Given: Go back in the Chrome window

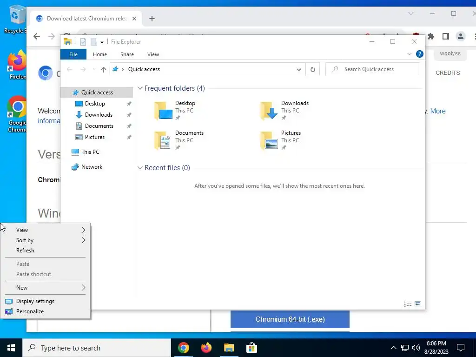Looking at the screenshot, I should [x=37, y=36].
